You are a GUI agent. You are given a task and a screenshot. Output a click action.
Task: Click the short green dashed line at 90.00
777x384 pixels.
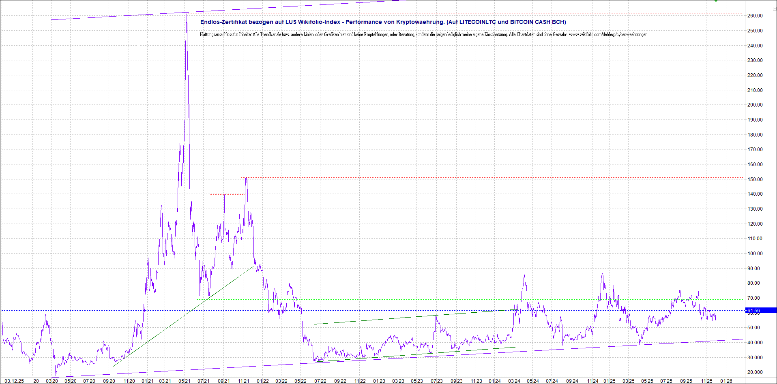[x=242, y=270]
